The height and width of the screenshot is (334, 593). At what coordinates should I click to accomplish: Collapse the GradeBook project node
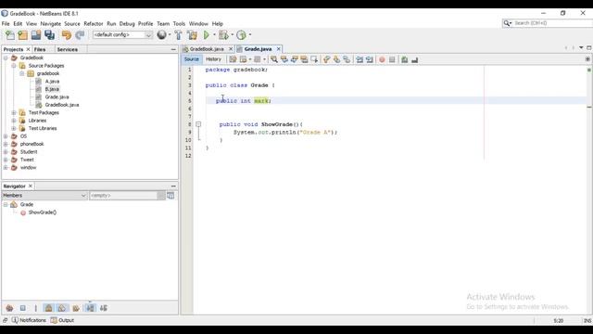click(6, 58)
